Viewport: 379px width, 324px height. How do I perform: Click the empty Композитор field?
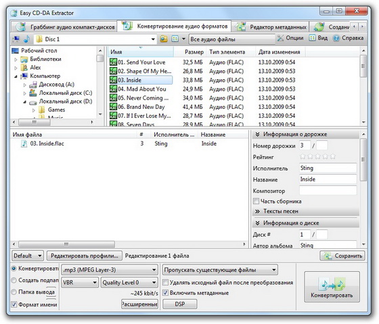(328, 190)
